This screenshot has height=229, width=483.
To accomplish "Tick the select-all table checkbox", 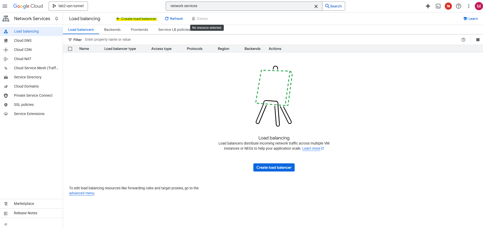I will 70,49.
